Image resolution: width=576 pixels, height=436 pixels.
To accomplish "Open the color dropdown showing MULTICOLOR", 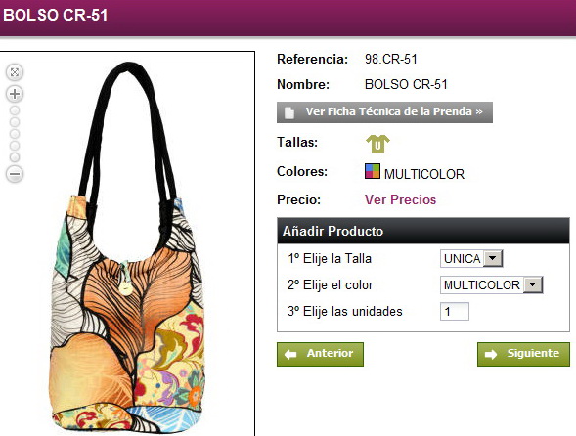I will pos(492,285).
